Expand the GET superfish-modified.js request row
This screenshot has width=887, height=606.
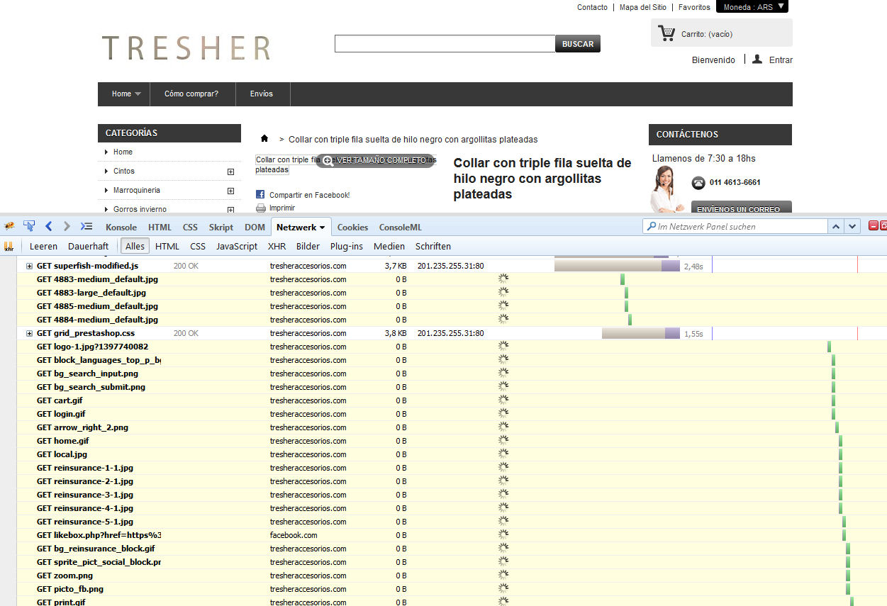[30, 266]
